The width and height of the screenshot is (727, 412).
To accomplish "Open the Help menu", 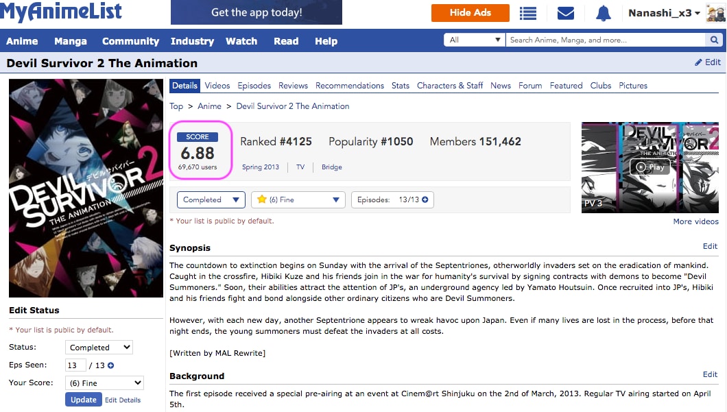I will click(326, 41).
